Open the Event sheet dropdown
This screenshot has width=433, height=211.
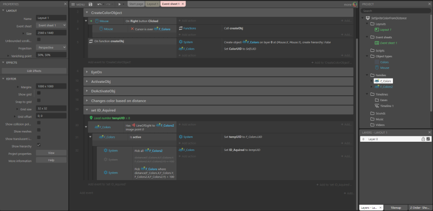tap(51, 25)
